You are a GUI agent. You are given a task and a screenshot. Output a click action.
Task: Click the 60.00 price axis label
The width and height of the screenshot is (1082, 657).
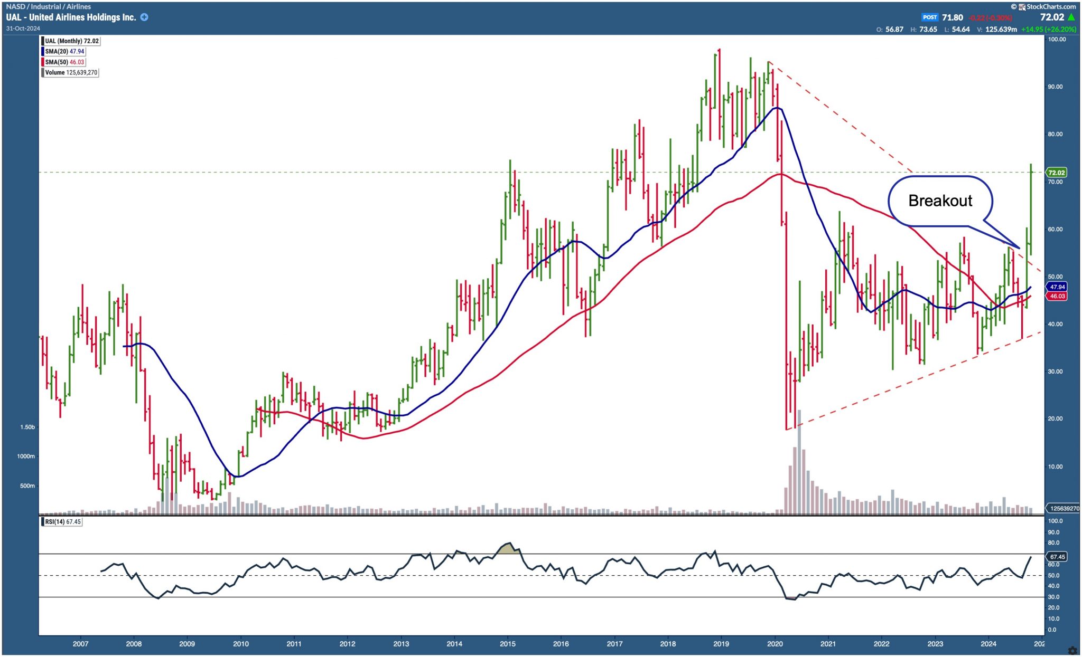[x=1056, y=230]
